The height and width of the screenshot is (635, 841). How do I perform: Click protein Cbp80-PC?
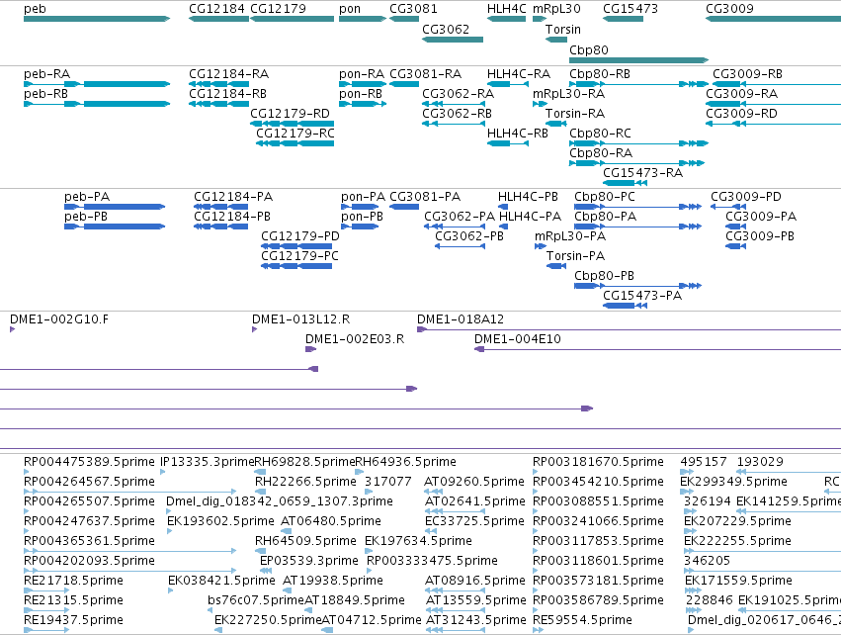605,197
